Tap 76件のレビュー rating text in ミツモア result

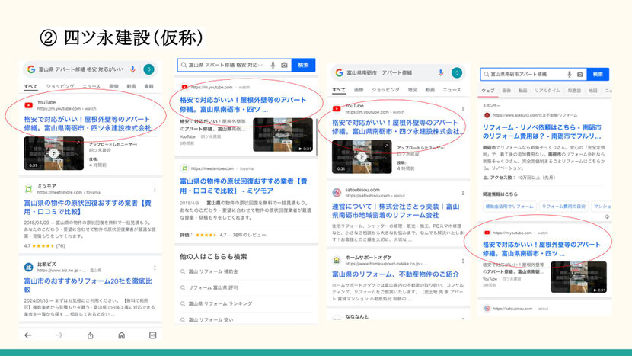click(x=249, y=235)
